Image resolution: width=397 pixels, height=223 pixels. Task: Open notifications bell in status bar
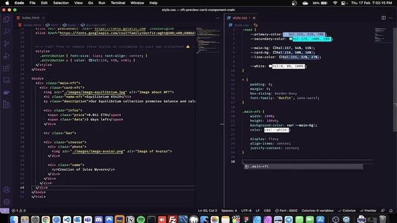[x=391, y=211]
